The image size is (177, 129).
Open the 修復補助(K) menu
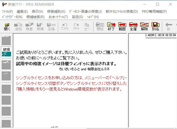click(x=56, y=11)
